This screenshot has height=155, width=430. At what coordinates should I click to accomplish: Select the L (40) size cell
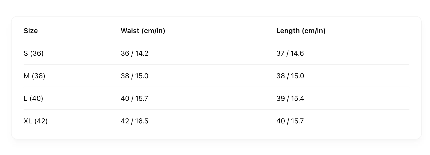click(x=33, y=98)
